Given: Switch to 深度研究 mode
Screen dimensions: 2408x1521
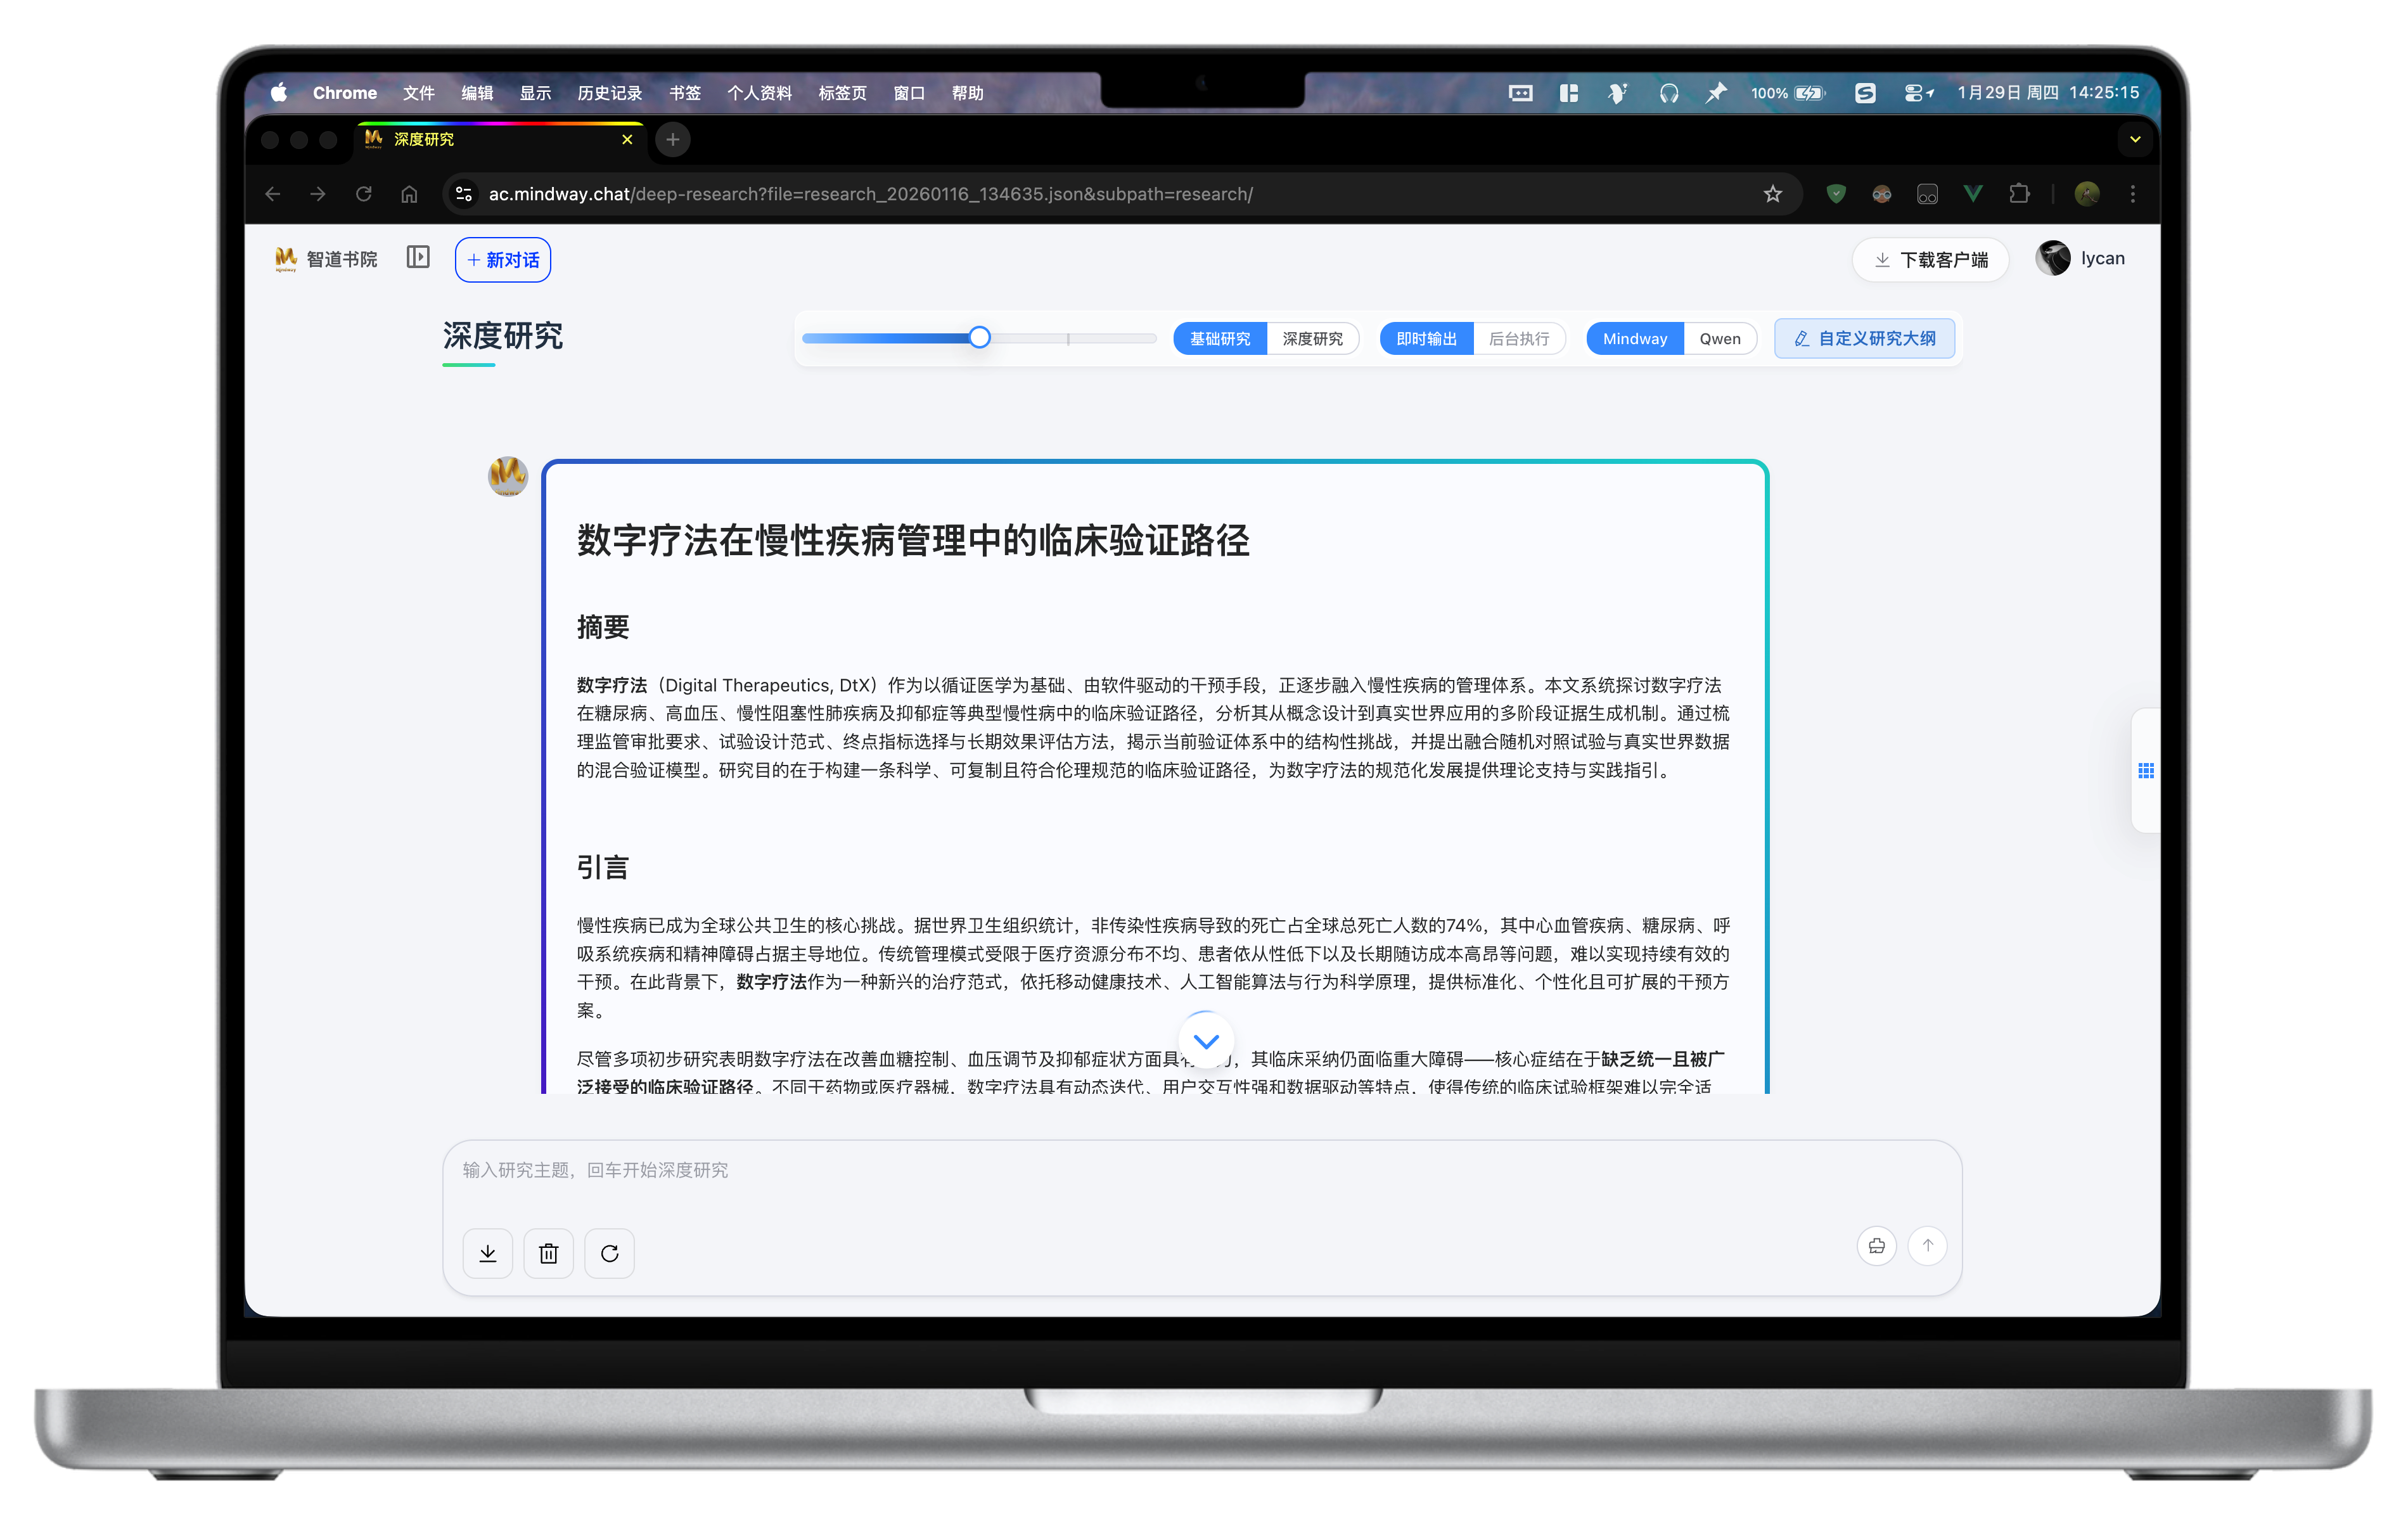Looking at the screenshot, I should coord(1313,339).
